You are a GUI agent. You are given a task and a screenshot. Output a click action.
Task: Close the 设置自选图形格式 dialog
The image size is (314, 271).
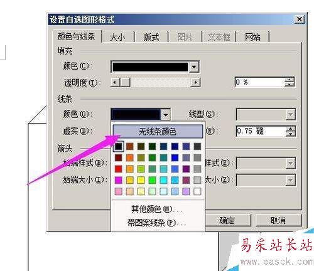tap(300, 19)
